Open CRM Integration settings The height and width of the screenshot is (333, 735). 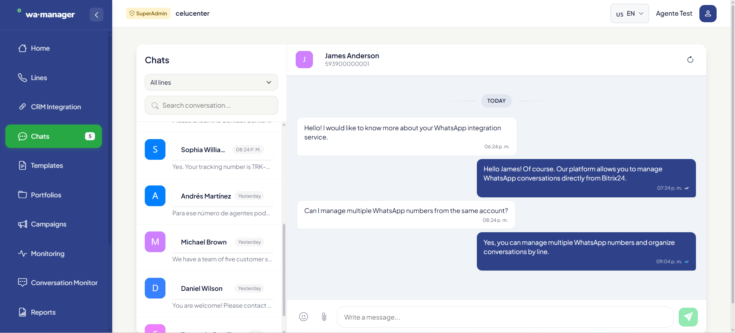point(54,107)
